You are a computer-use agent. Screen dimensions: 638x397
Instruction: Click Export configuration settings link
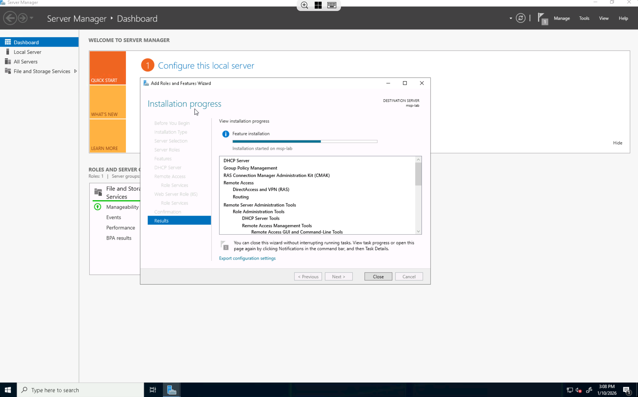(x=247, y=258)
